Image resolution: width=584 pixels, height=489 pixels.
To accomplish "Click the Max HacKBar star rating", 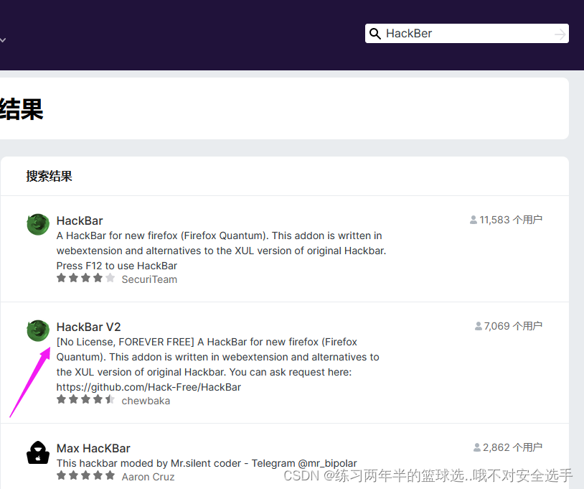I will (x=85, y=475).
